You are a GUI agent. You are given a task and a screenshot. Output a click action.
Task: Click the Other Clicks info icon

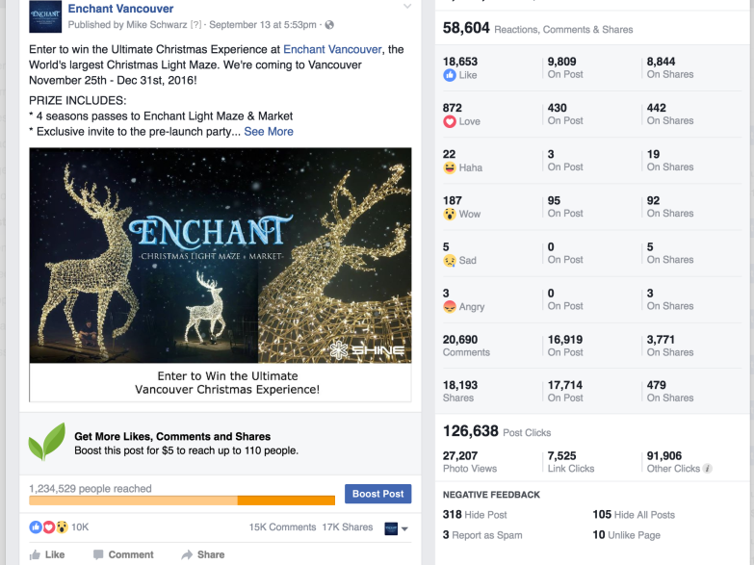(x=708, y=469)
